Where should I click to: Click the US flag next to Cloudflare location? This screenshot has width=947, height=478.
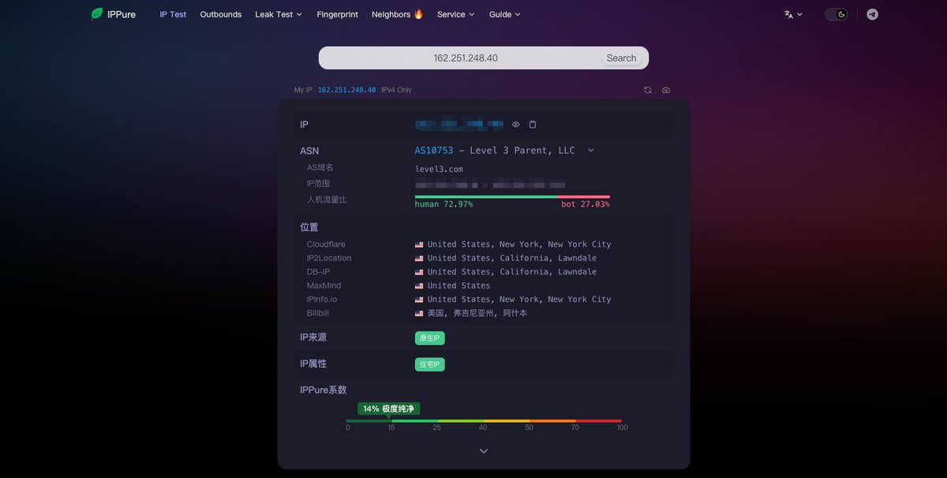point(418,244)
